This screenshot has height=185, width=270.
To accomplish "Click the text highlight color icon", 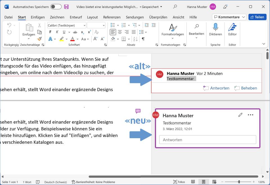I will tap(62, 39).
